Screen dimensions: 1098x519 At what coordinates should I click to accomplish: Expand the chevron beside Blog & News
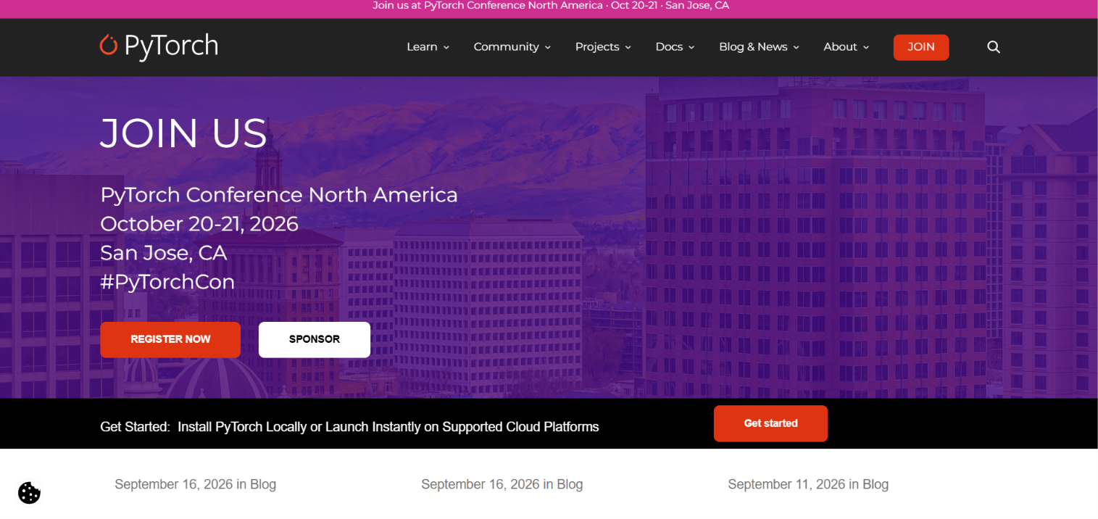[x=796, y=47]
